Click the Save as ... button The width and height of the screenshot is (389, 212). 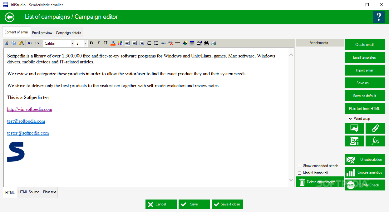point(365,83)
